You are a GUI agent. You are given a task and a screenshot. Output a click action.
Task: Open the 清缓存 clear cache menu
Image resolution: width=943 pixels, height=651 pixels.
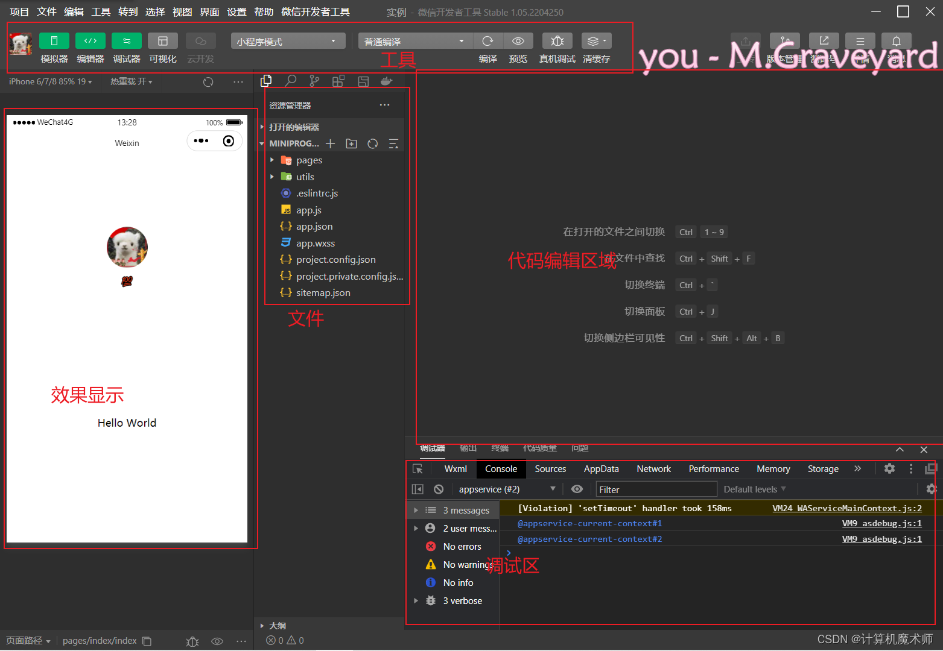[597, 41]
